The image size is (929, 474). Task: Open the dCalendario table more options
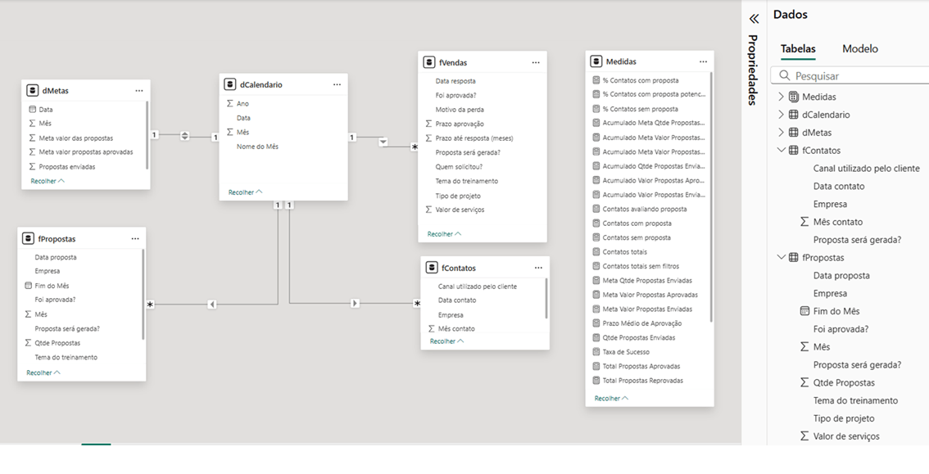(337, 84)
